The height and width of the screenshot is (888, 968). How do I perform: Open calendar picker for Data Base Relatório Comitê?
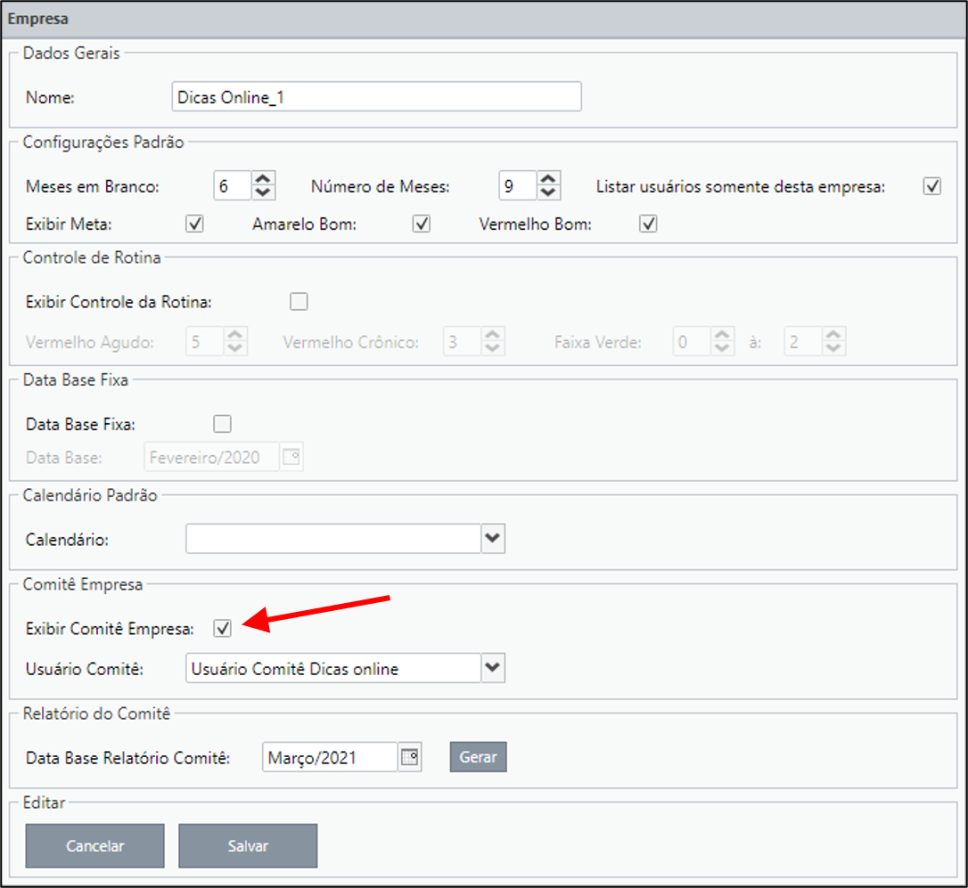tap(410, 756)
